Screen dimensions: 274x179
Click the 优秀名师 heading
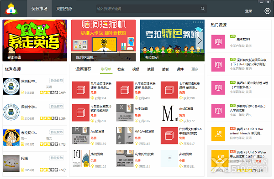[x=13, y=69]
